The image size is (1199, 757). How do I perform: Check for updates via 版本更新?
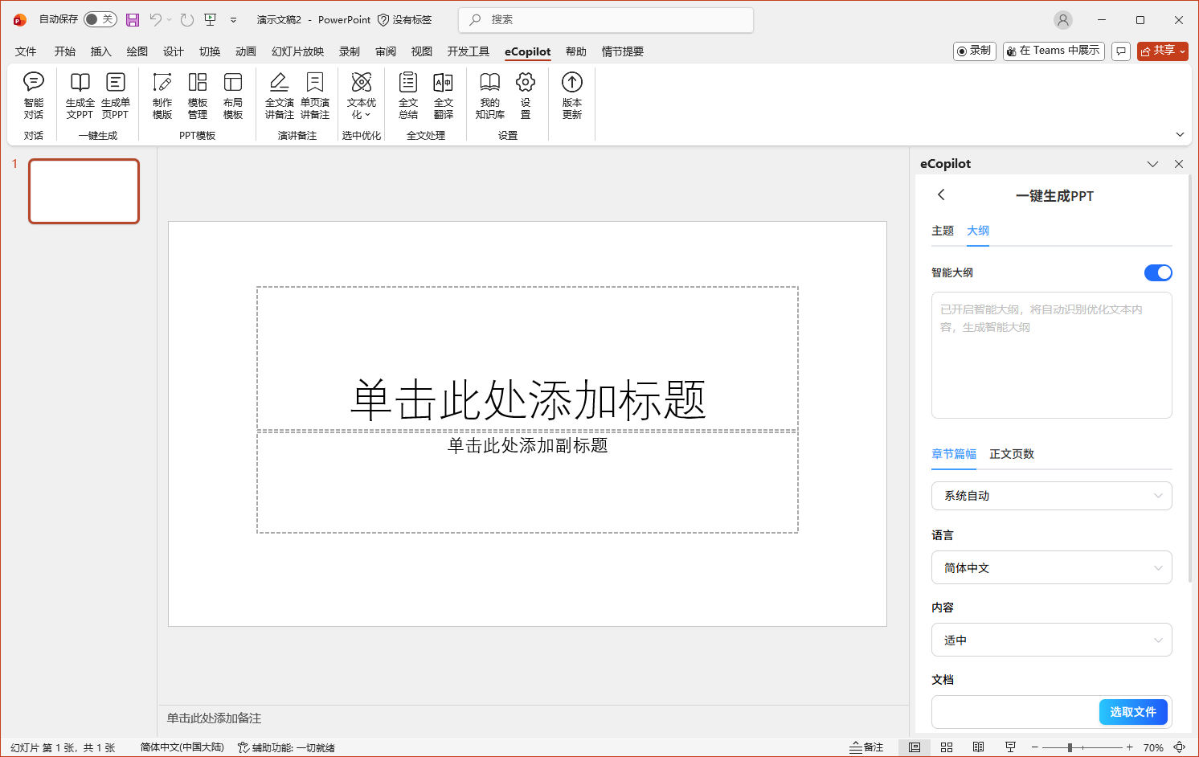(571, 95)
